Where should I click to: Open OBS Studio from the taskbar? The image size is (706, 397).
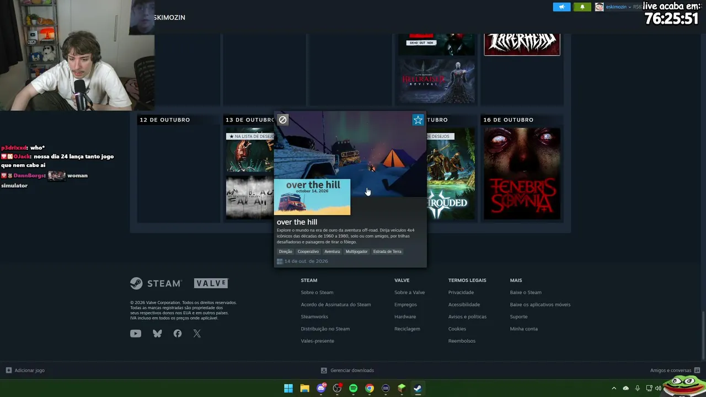(x=337, y=388)
